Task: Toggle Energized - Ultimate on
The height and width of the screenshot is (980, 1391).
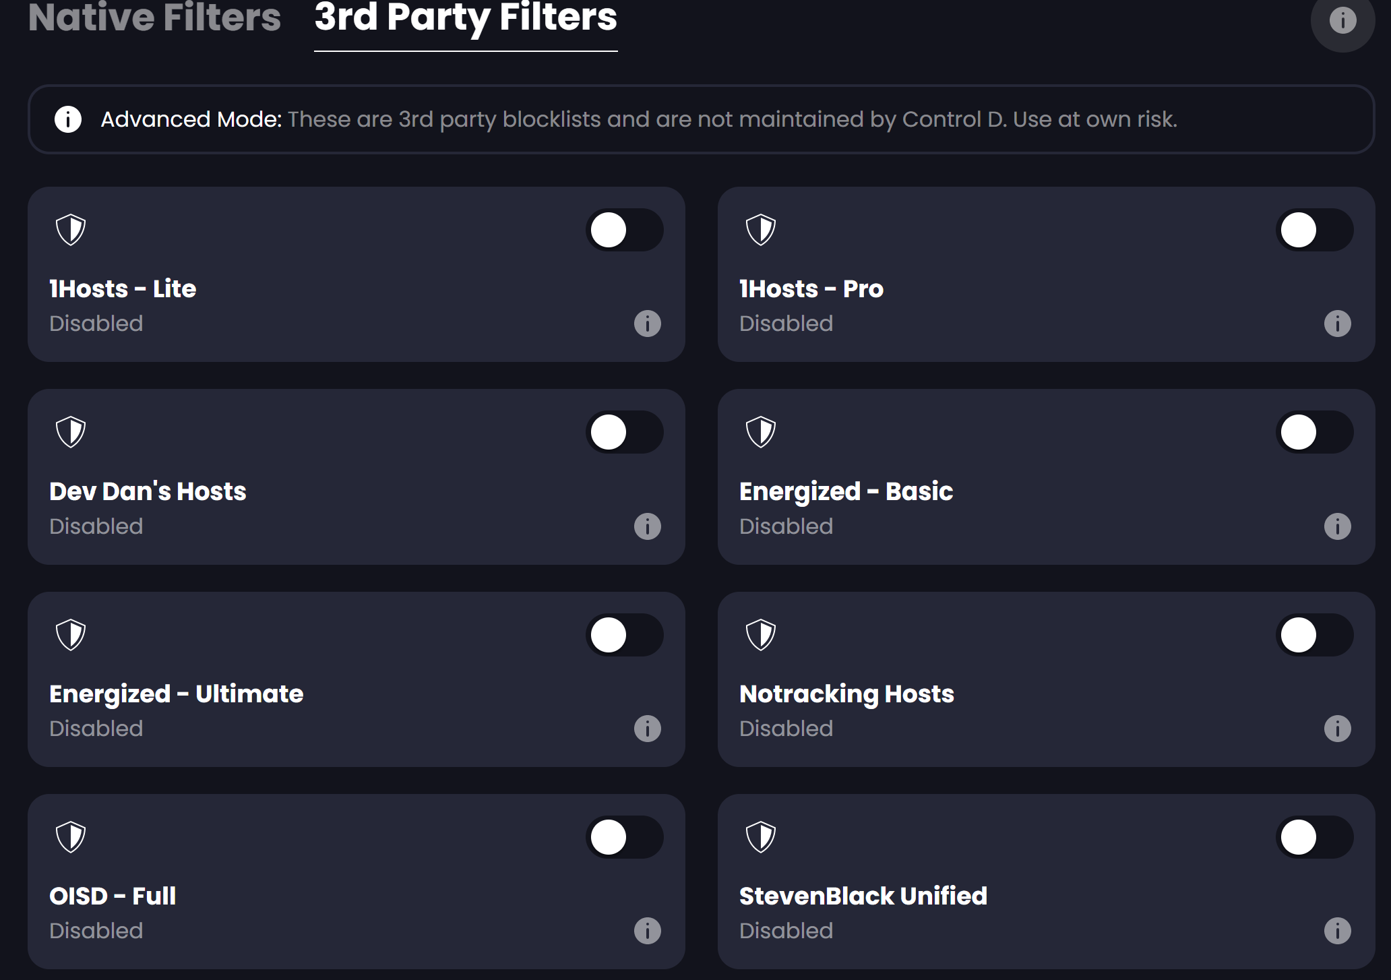Action: click(x=624, y=635)
